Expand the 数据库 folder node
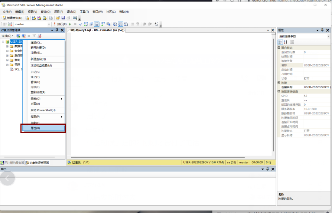Viewport: 332px width, 213px height. pyautogui.click(x=7, y=46)
